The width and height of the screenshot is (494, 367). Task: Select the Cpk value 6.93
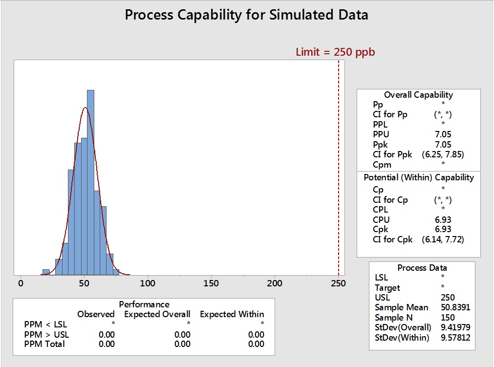443,229
